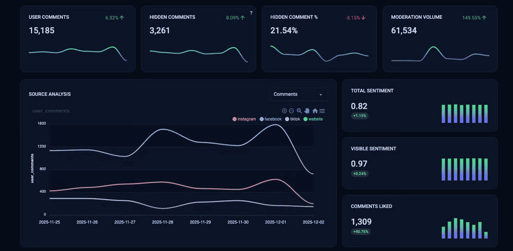
Task: Activate the selection zoom magnifier tool
Action: click(x=299, y=111)
